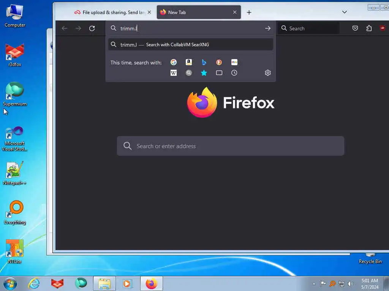Open the volume speaker tray icon
Screen dimensions: 389x291
350,283
